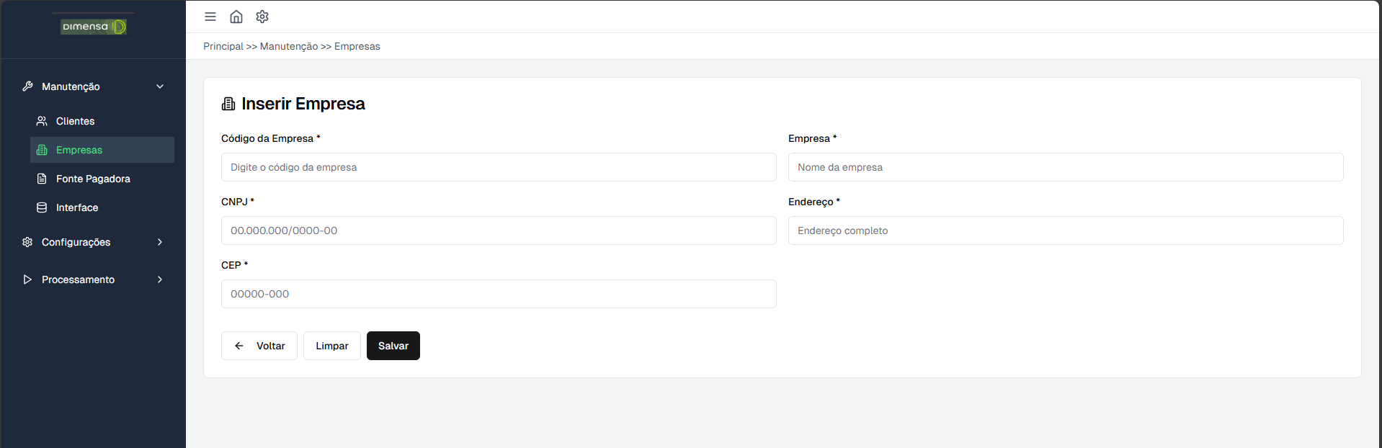Viewport: 1382px width, 448px height.
Task: Expand the Configurações submenu arrow
Action: click(x=160, y=242)
